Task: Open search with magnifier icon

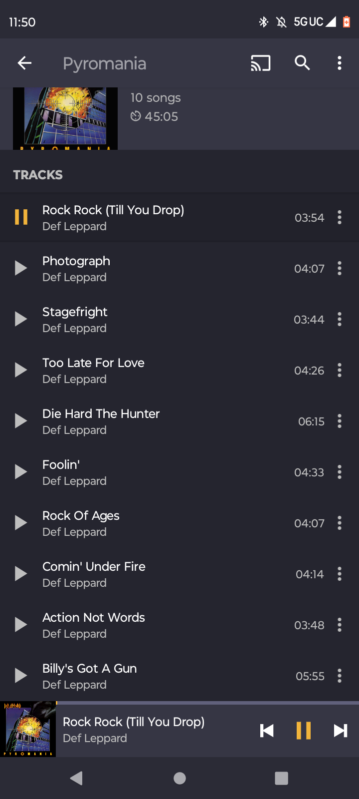Action: point(302,63)
